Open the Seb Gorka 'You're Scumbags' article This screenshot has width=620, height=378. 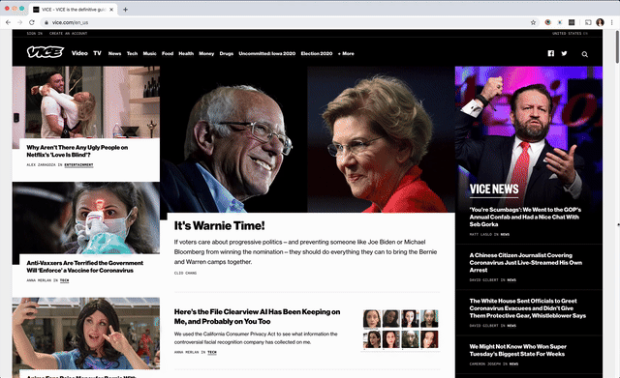point(525,217)
